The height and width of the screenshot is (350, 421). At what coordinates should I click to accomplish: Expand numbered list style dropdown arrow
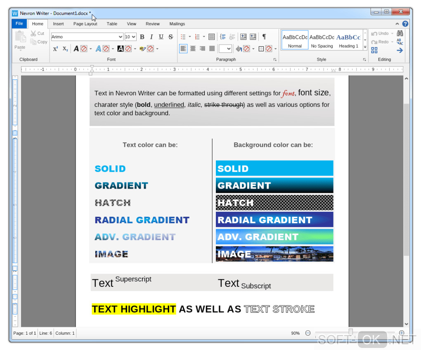pos(204,37)
